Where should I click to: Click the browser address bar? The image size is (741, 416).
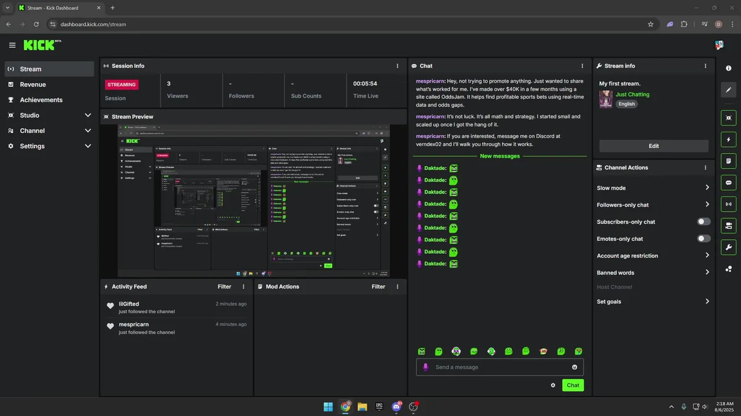pyautogui.click(x=347, y=24)
